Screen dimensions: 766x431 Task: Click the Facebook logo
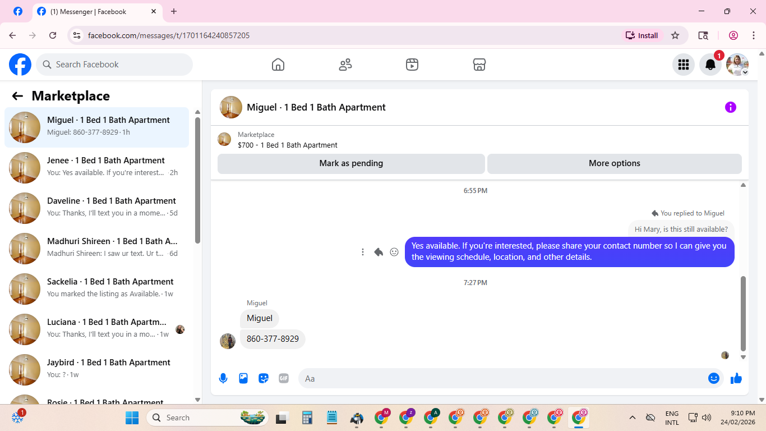tap(20, 65)
